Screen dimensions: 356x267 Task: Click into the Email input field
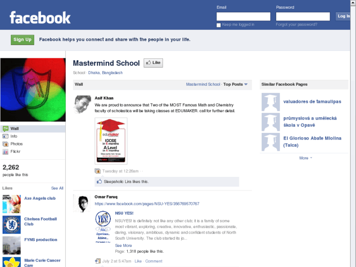pyautogui.click(x=243, y=16)
